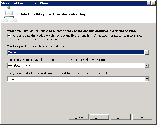Proceed with the Next button

tap(99, 117)
